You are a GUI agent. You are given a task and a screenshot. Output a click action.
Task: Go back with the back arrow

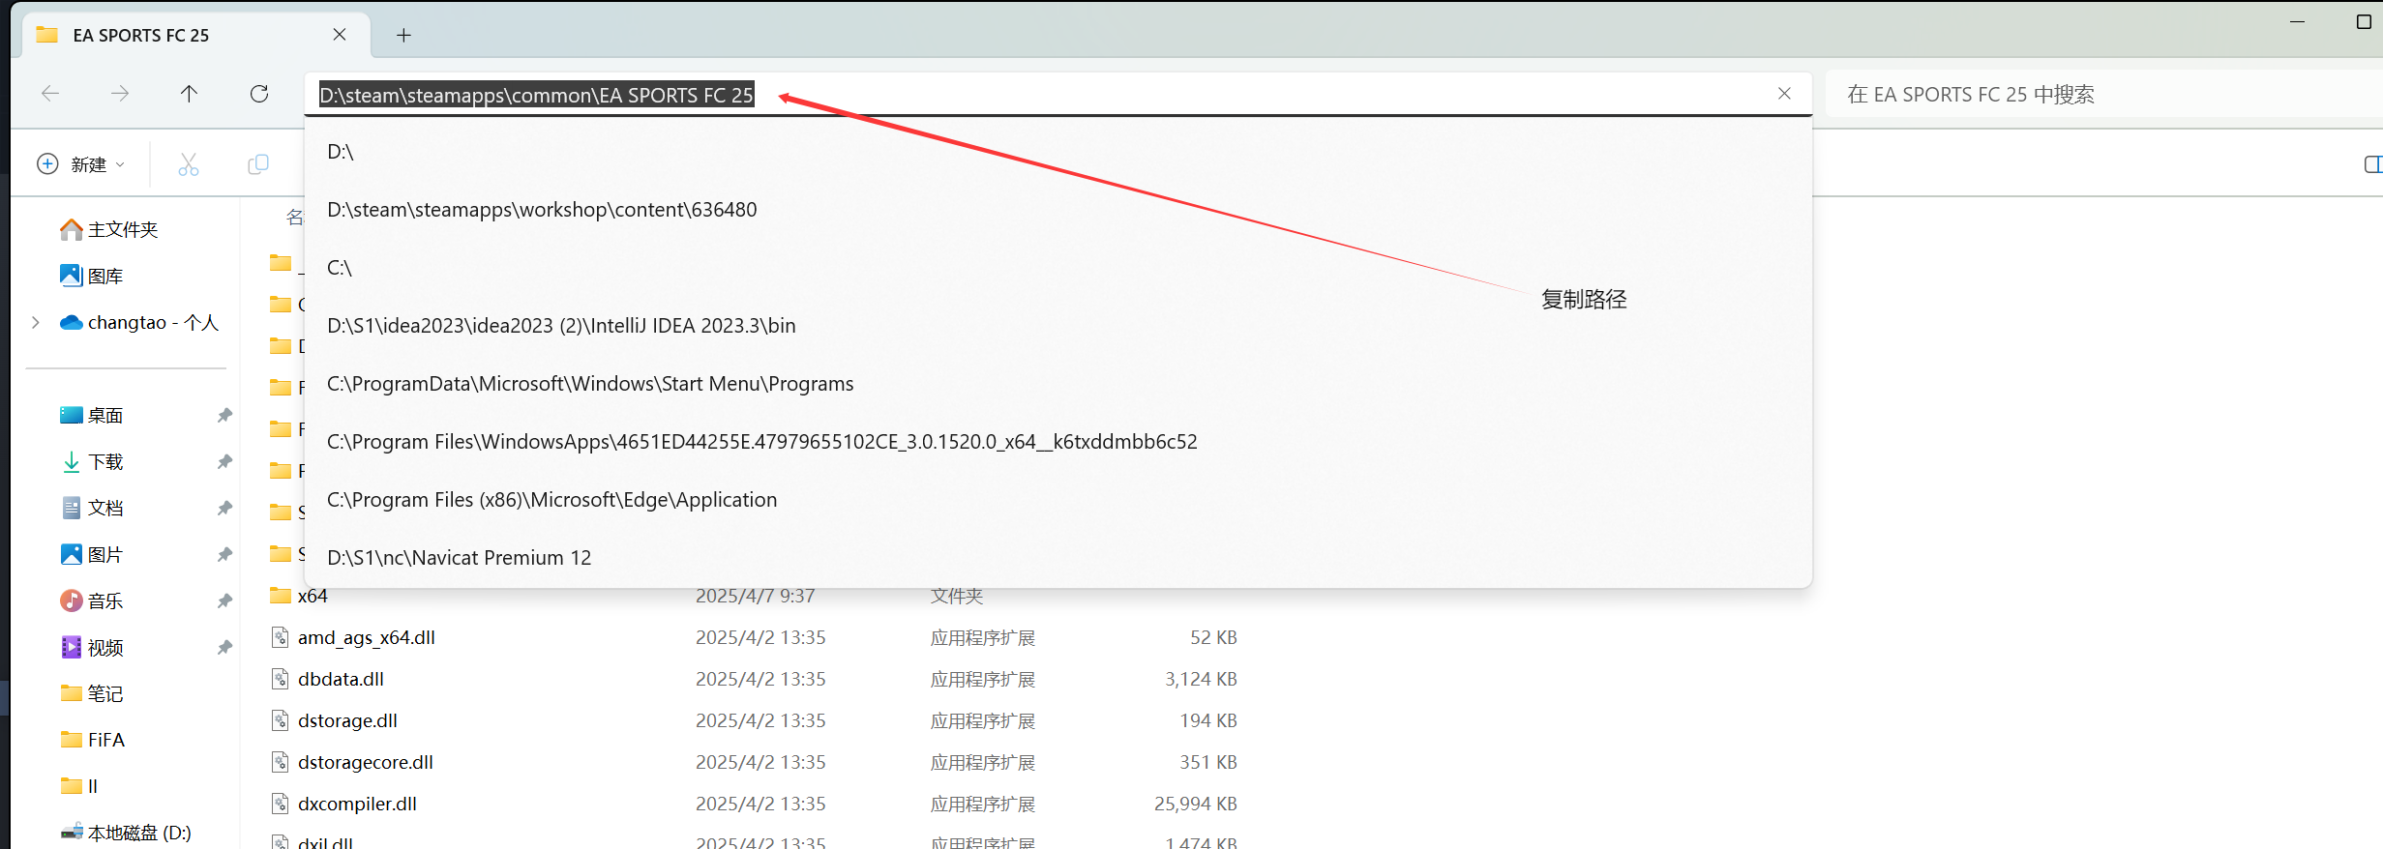[x=50, y=94]
